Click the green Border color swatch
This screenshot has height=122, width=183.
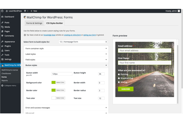pos(53,90)
